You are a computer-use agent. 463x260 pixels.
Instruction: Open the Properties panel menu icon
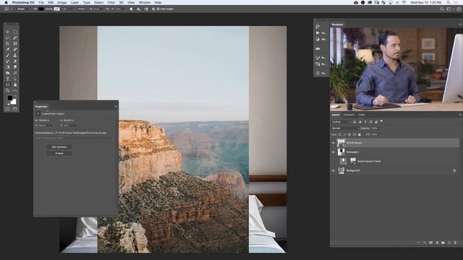coord(116,106)
